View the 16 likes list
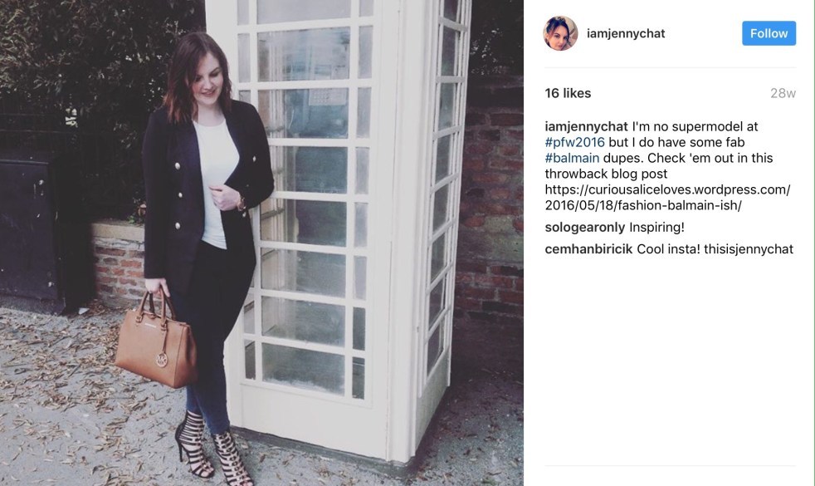 pyautogui.click(x=568, y=93)
